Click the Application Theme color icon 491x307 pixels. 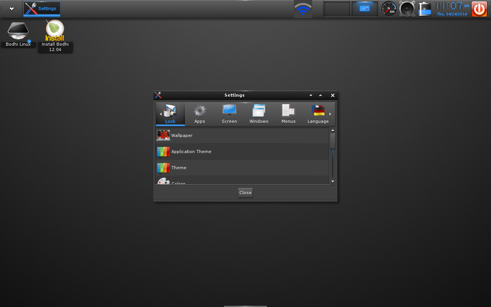click(163, 152)
